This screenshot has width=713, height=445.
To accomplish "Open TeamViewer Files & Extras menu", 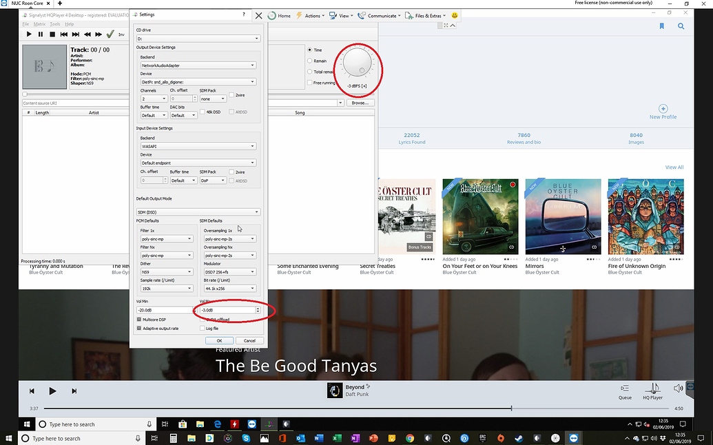I will tap(425, 15).
